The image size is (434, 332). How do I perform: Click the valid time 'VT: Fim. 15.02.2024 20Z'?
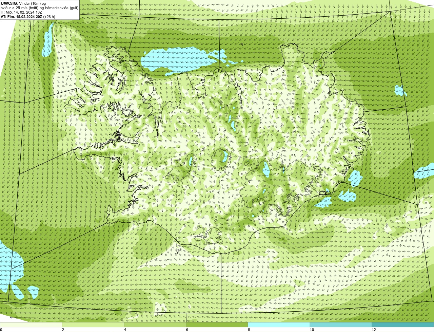21,17
